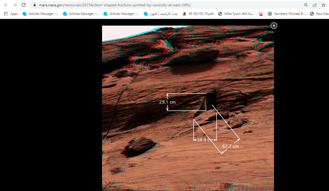Open the Apps grid shortcut
This screenshot has width=329, height=191.
pyautogui.click(x=11, y=14)
